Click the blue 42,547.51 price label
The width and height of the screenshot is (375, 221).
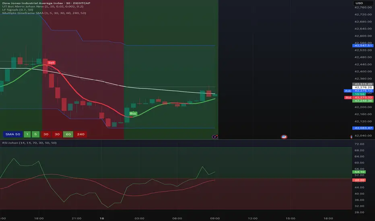point(363,45)
